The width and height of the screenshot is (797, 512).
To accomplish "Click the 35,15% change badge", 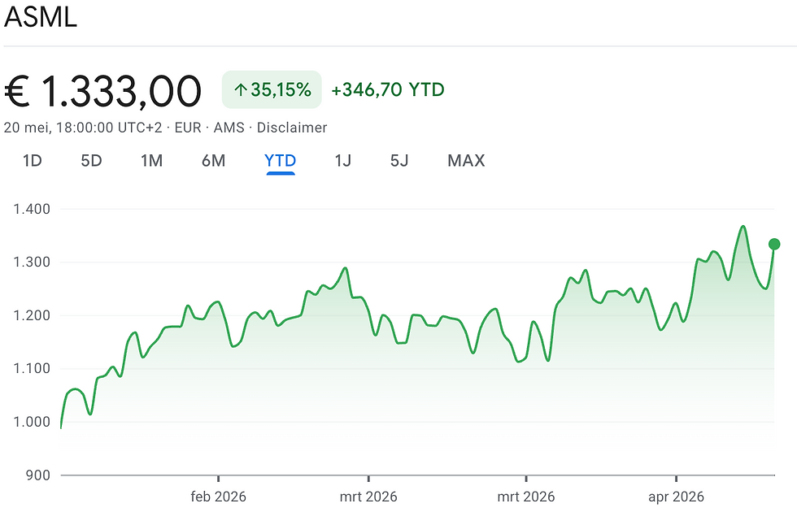I will coord(272,89).
